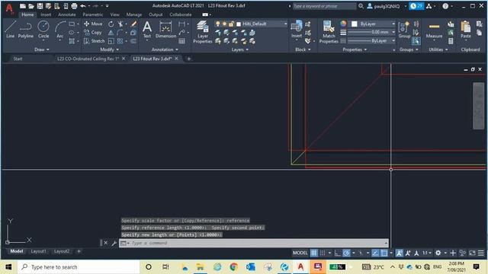
Task: Expand the Layers panel
Action: [x=239, y=49]
